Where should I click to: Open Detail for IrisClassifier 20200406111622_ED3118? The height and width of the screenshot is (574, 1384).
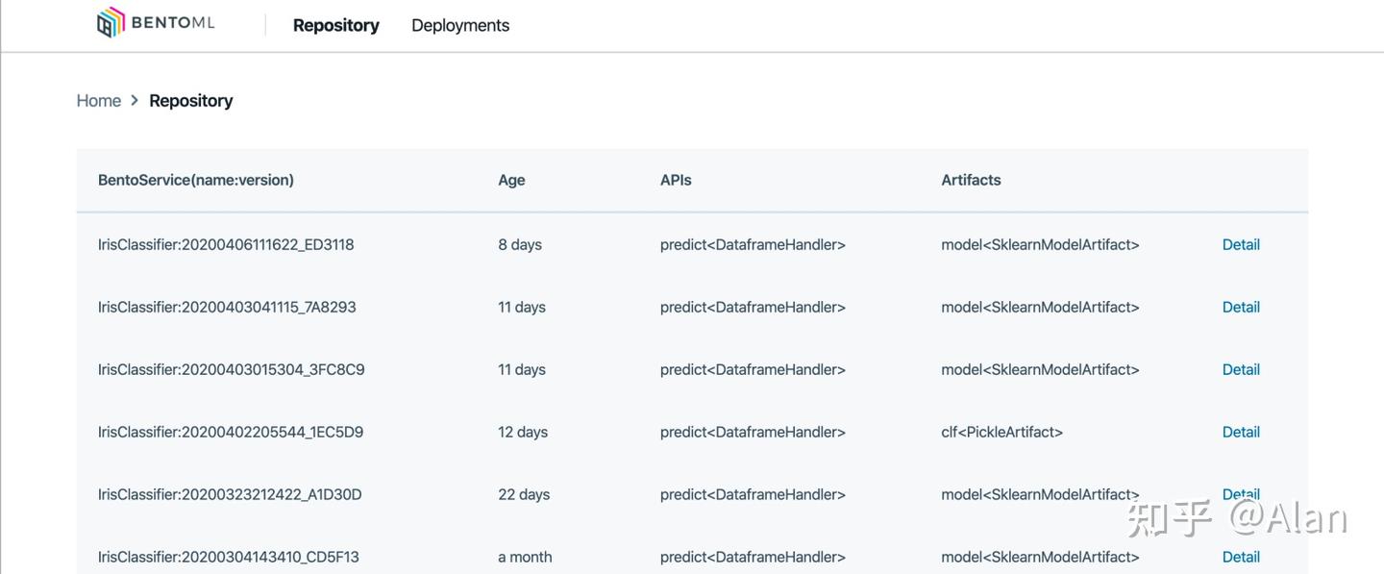1240,245
